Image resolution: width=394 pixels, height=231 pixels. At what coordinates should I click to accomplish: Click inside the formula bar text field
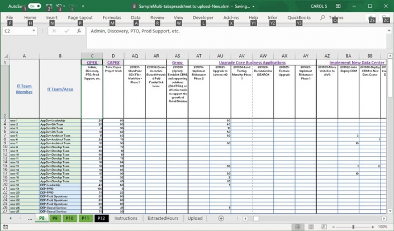click(x=224, y=31)
